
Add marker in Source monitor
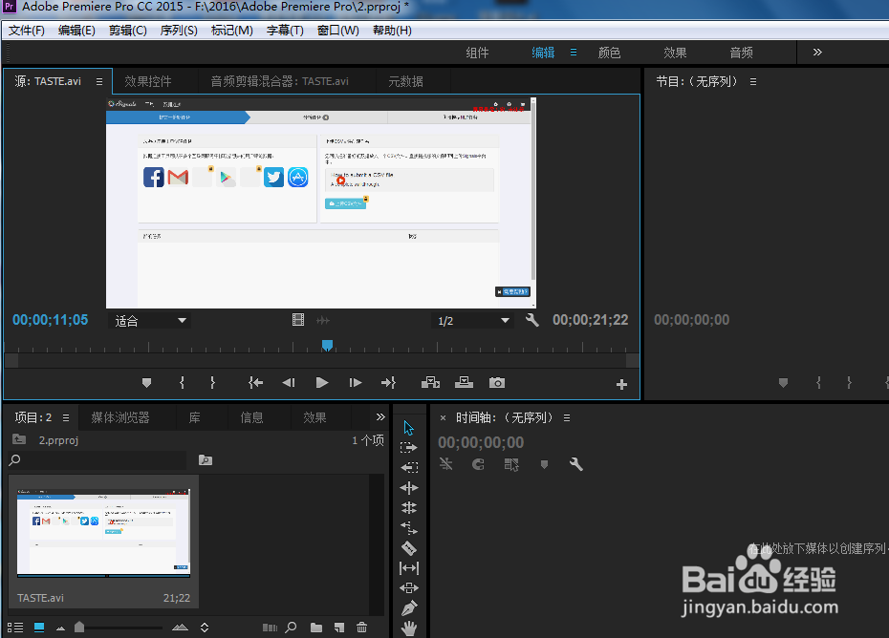tap(146, 383)
